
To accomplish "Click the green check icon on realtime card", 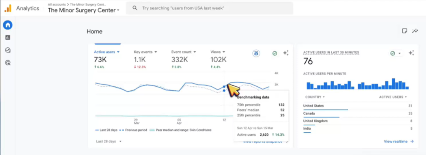I will click(x=392, y=53).
